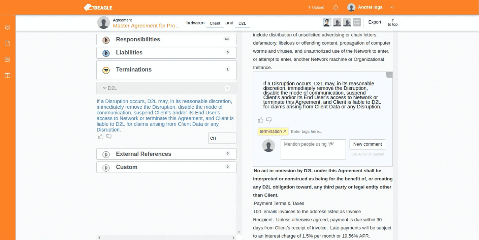Click the New comment button
The image size is (479, 240).
pos(367,144)
